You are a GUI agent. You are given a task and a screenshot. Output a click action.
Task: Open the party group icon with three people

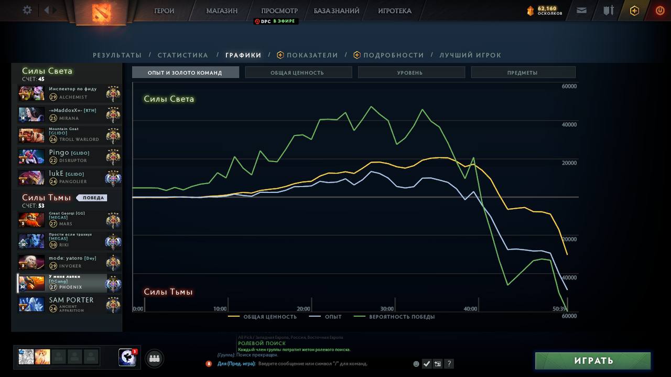(154, 358)
